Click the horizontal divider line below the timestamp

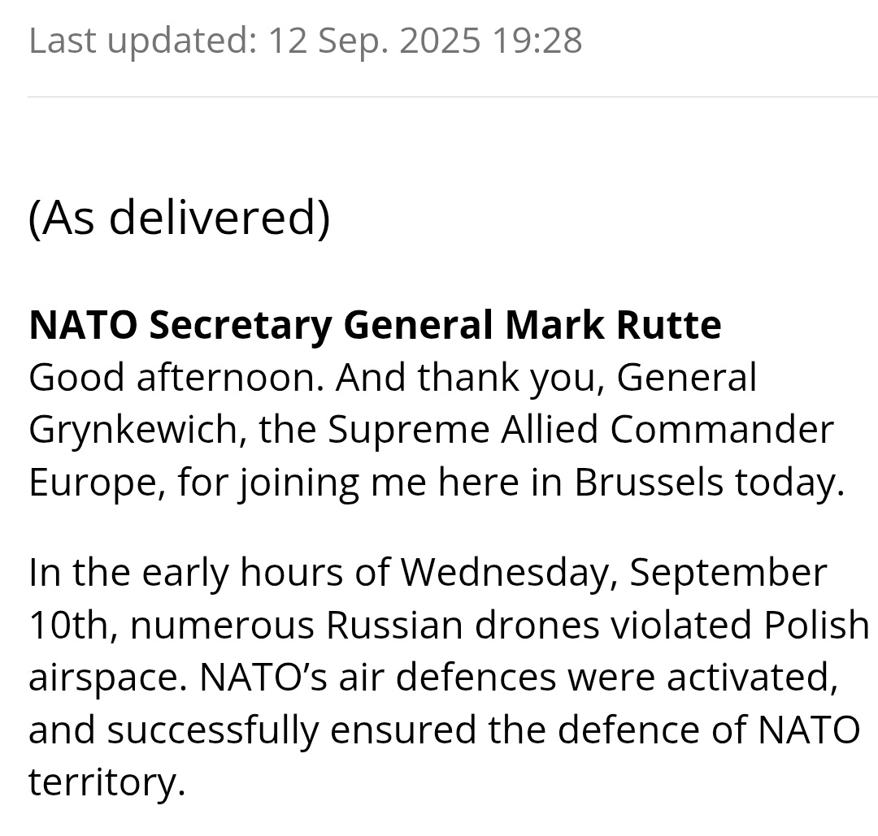coord(453,97)
